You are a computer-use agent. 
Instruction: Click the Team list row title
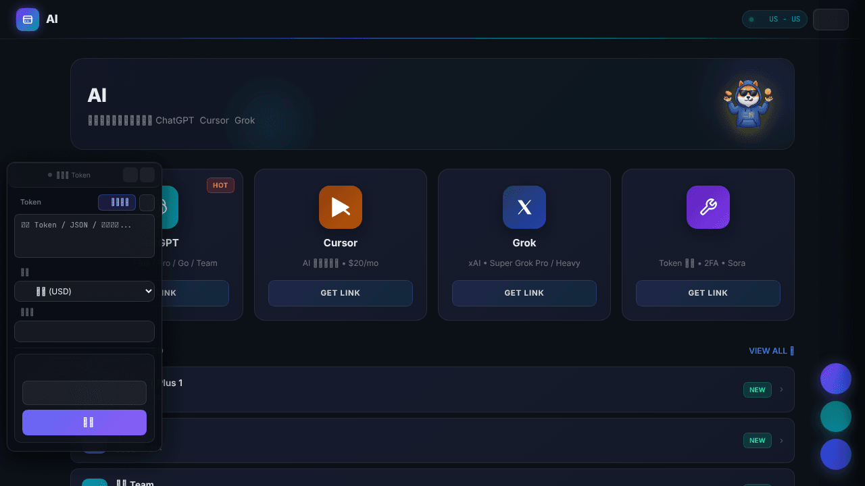point(135,483)
